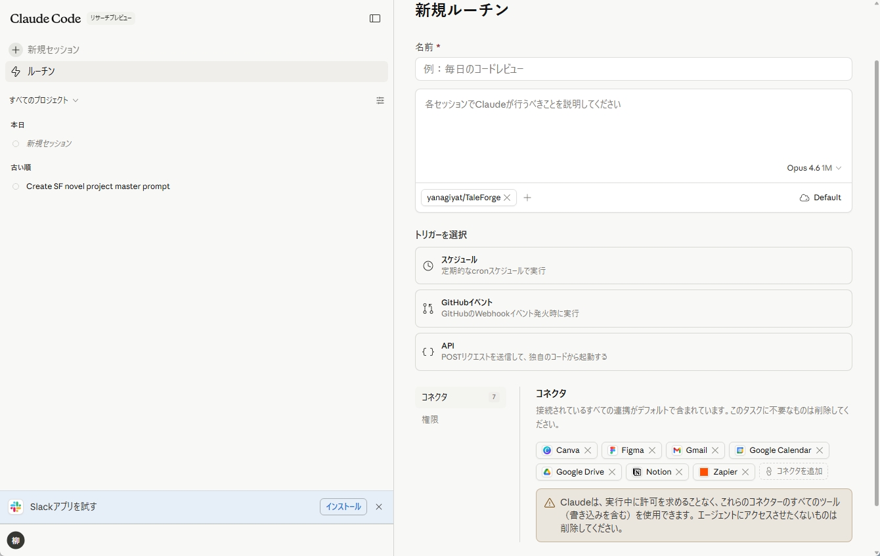The height and width of the screenshot is (556, 880).
Task: Click the Slack icon in the banner
Action: pos(15,506)
